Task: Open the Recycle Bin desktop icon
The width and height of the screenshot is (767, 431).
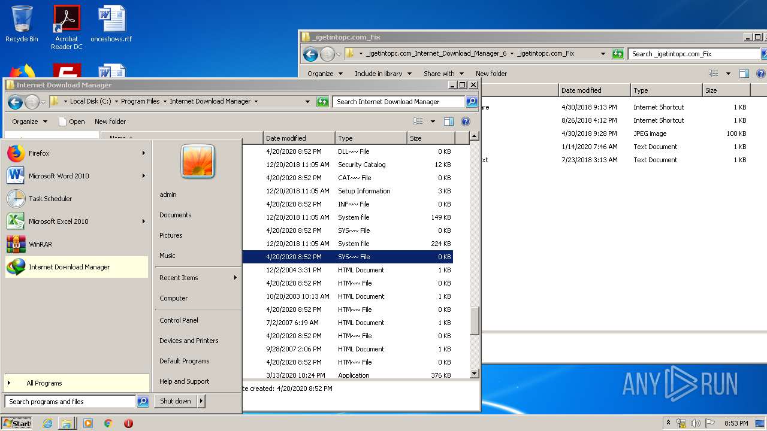Action: (22, 24)
